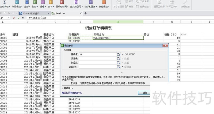The height and width of the screenshot is (114, 214).
Task: Click range selector icon for 查找值
Action: pos(119,54)
